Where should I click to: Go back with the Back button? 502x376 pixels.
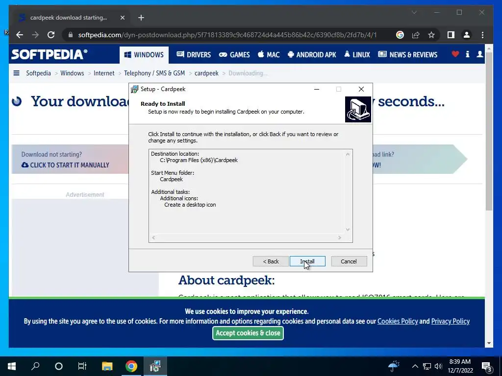271,261
